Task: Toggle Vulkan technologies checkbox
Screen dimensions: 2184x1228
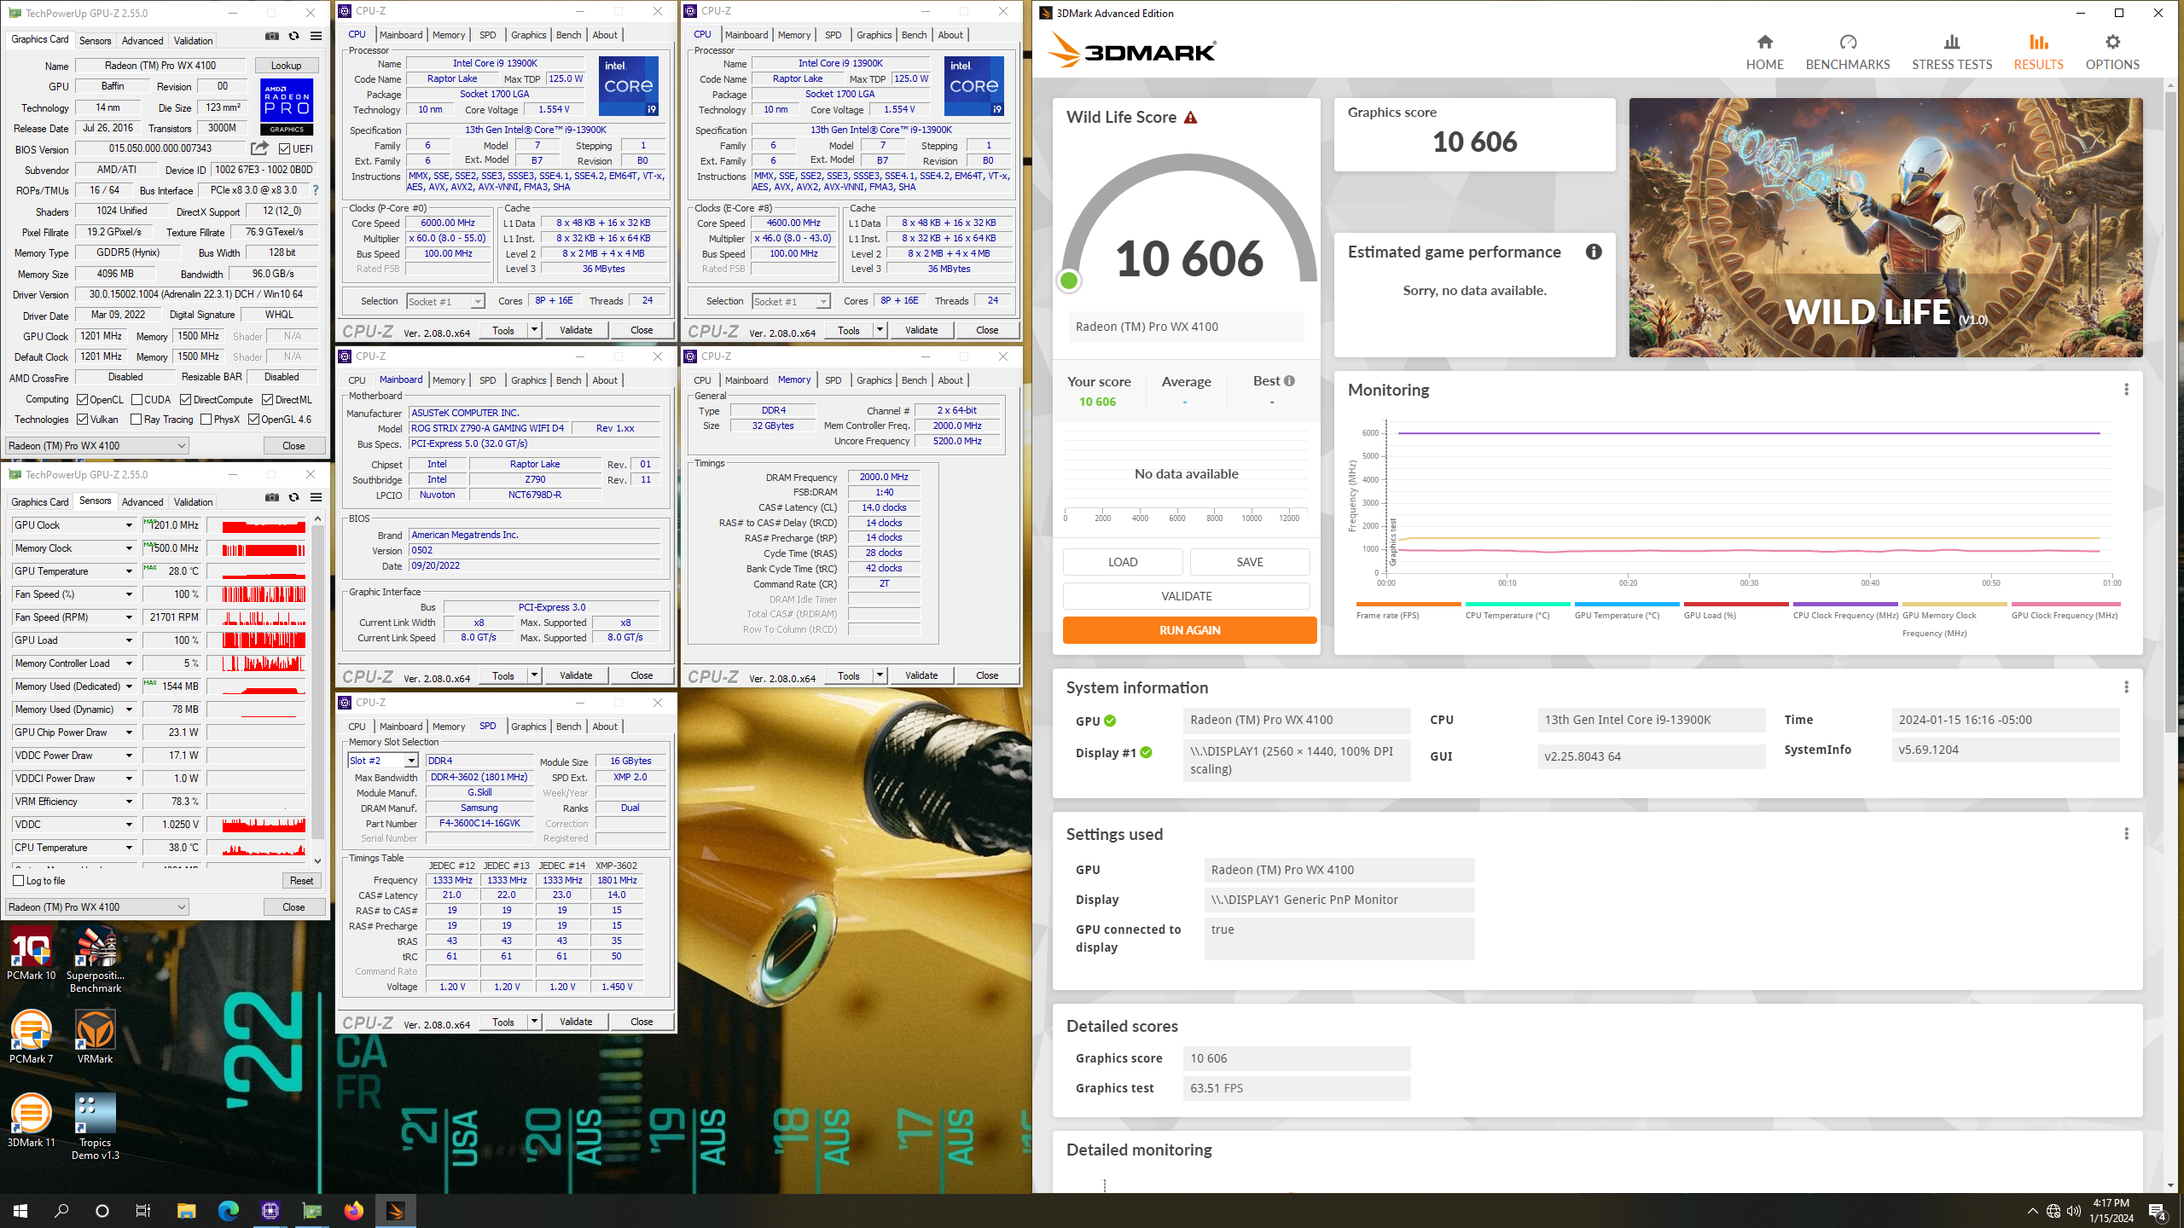Action: point(82,420)
